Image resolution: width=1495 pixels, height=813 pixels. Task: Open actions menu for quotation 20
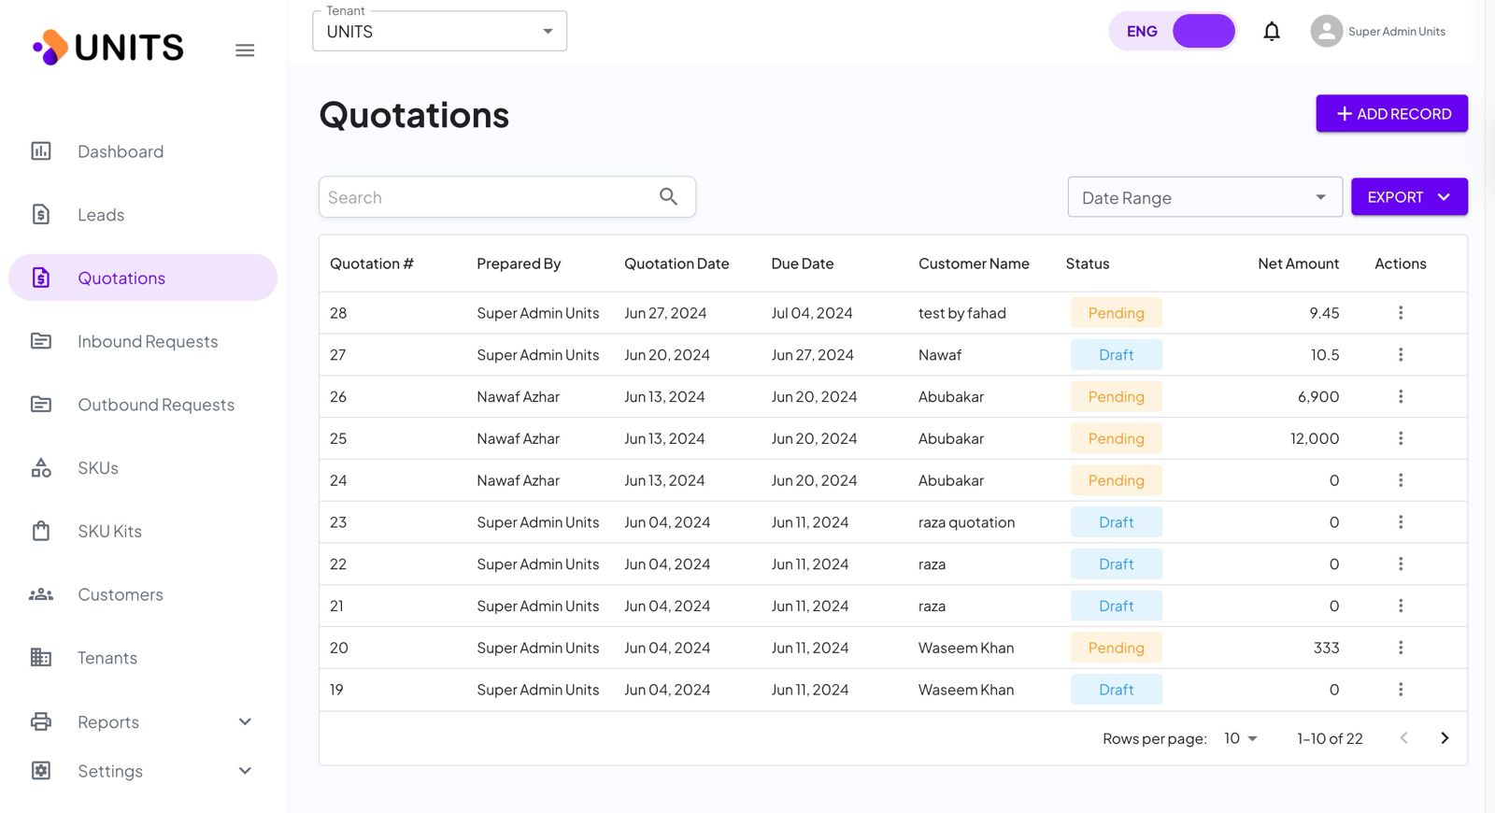tap(1401, 648)
